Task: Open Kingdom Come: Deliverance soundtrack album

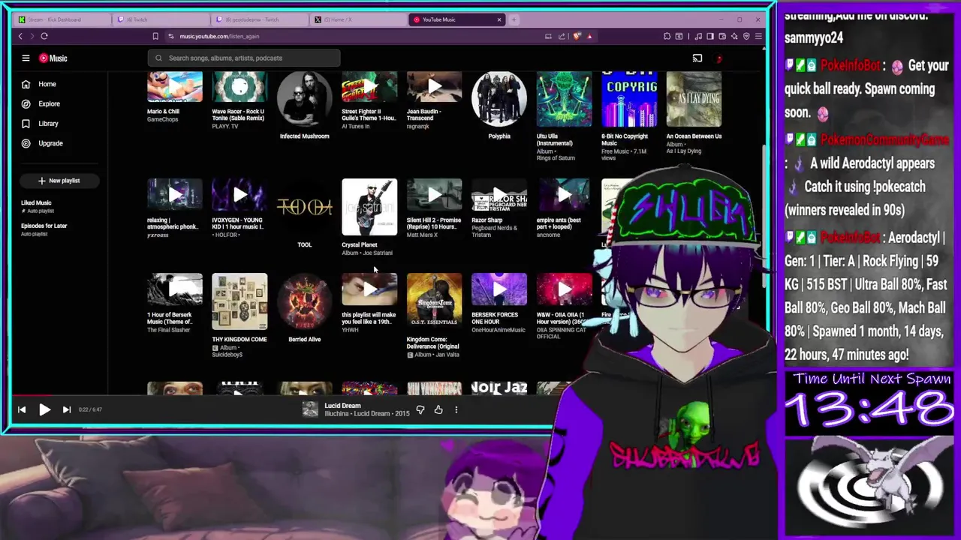Action: click(x=434, y=301)
